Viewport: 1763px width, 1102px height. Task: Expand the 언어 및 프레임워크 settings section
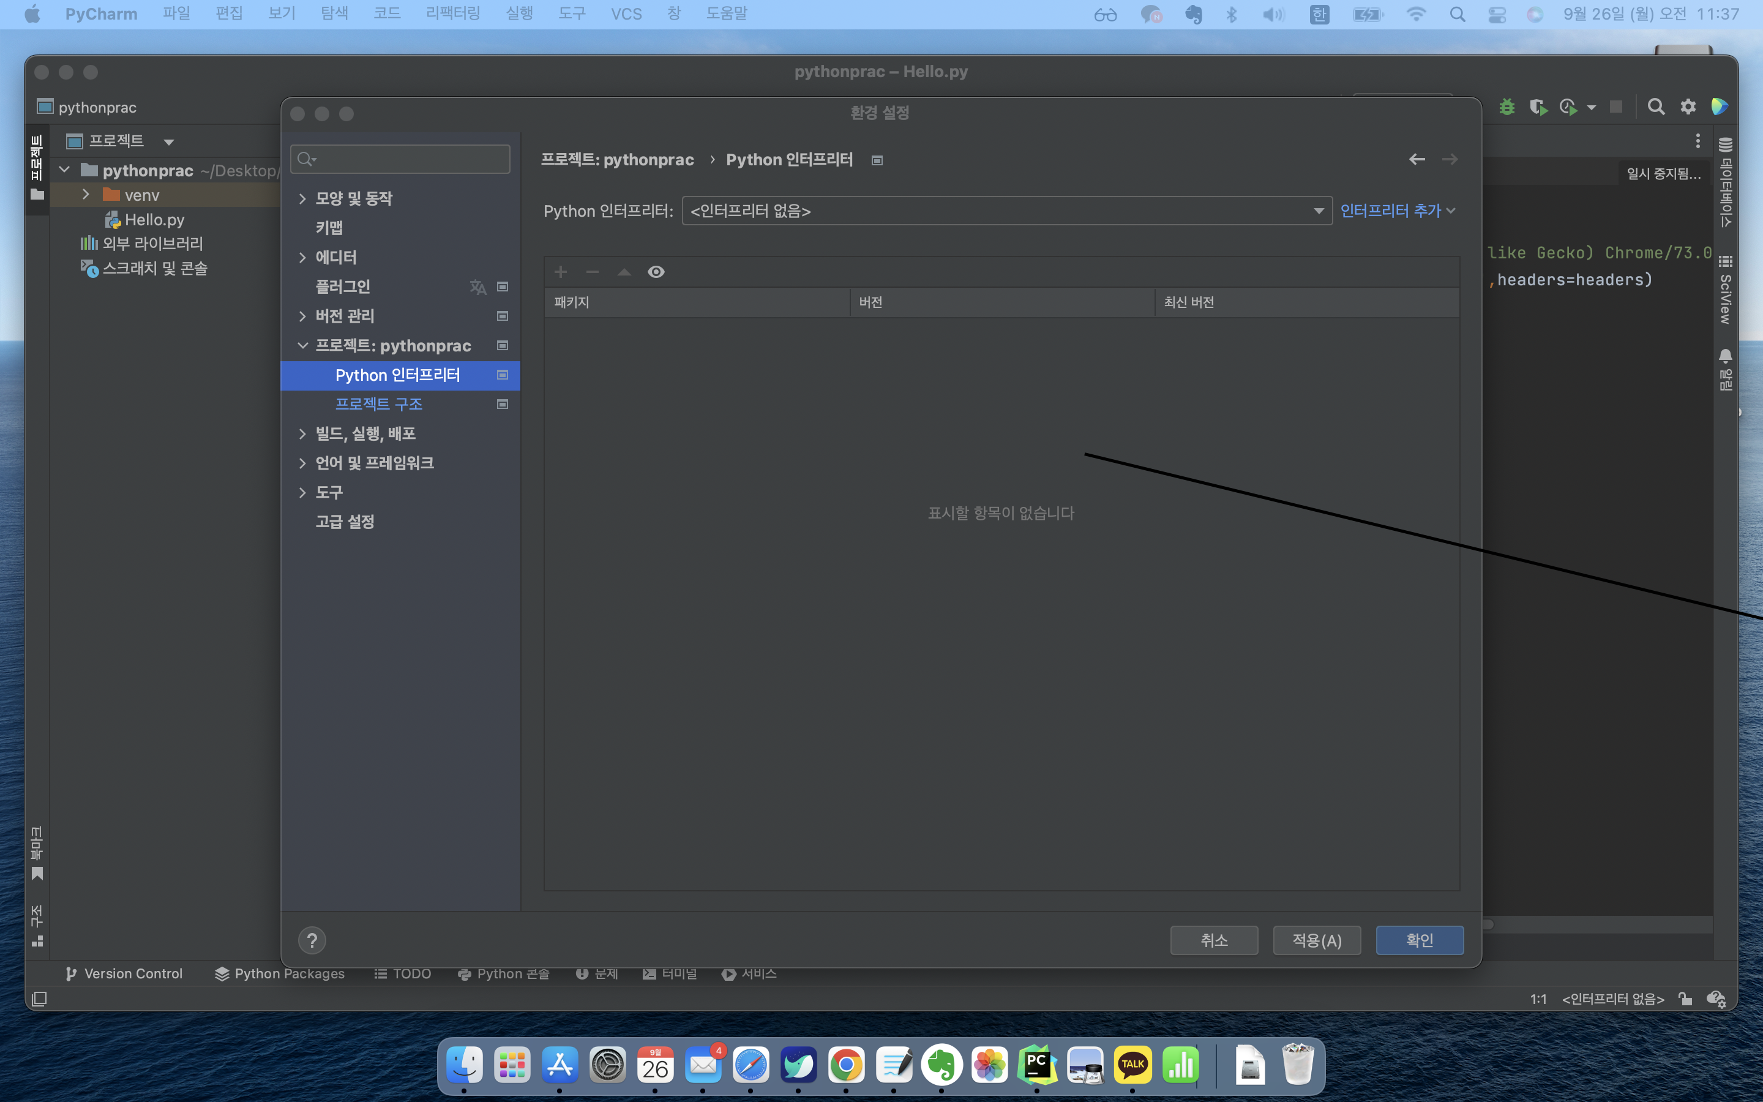click(x=302, y=463)
